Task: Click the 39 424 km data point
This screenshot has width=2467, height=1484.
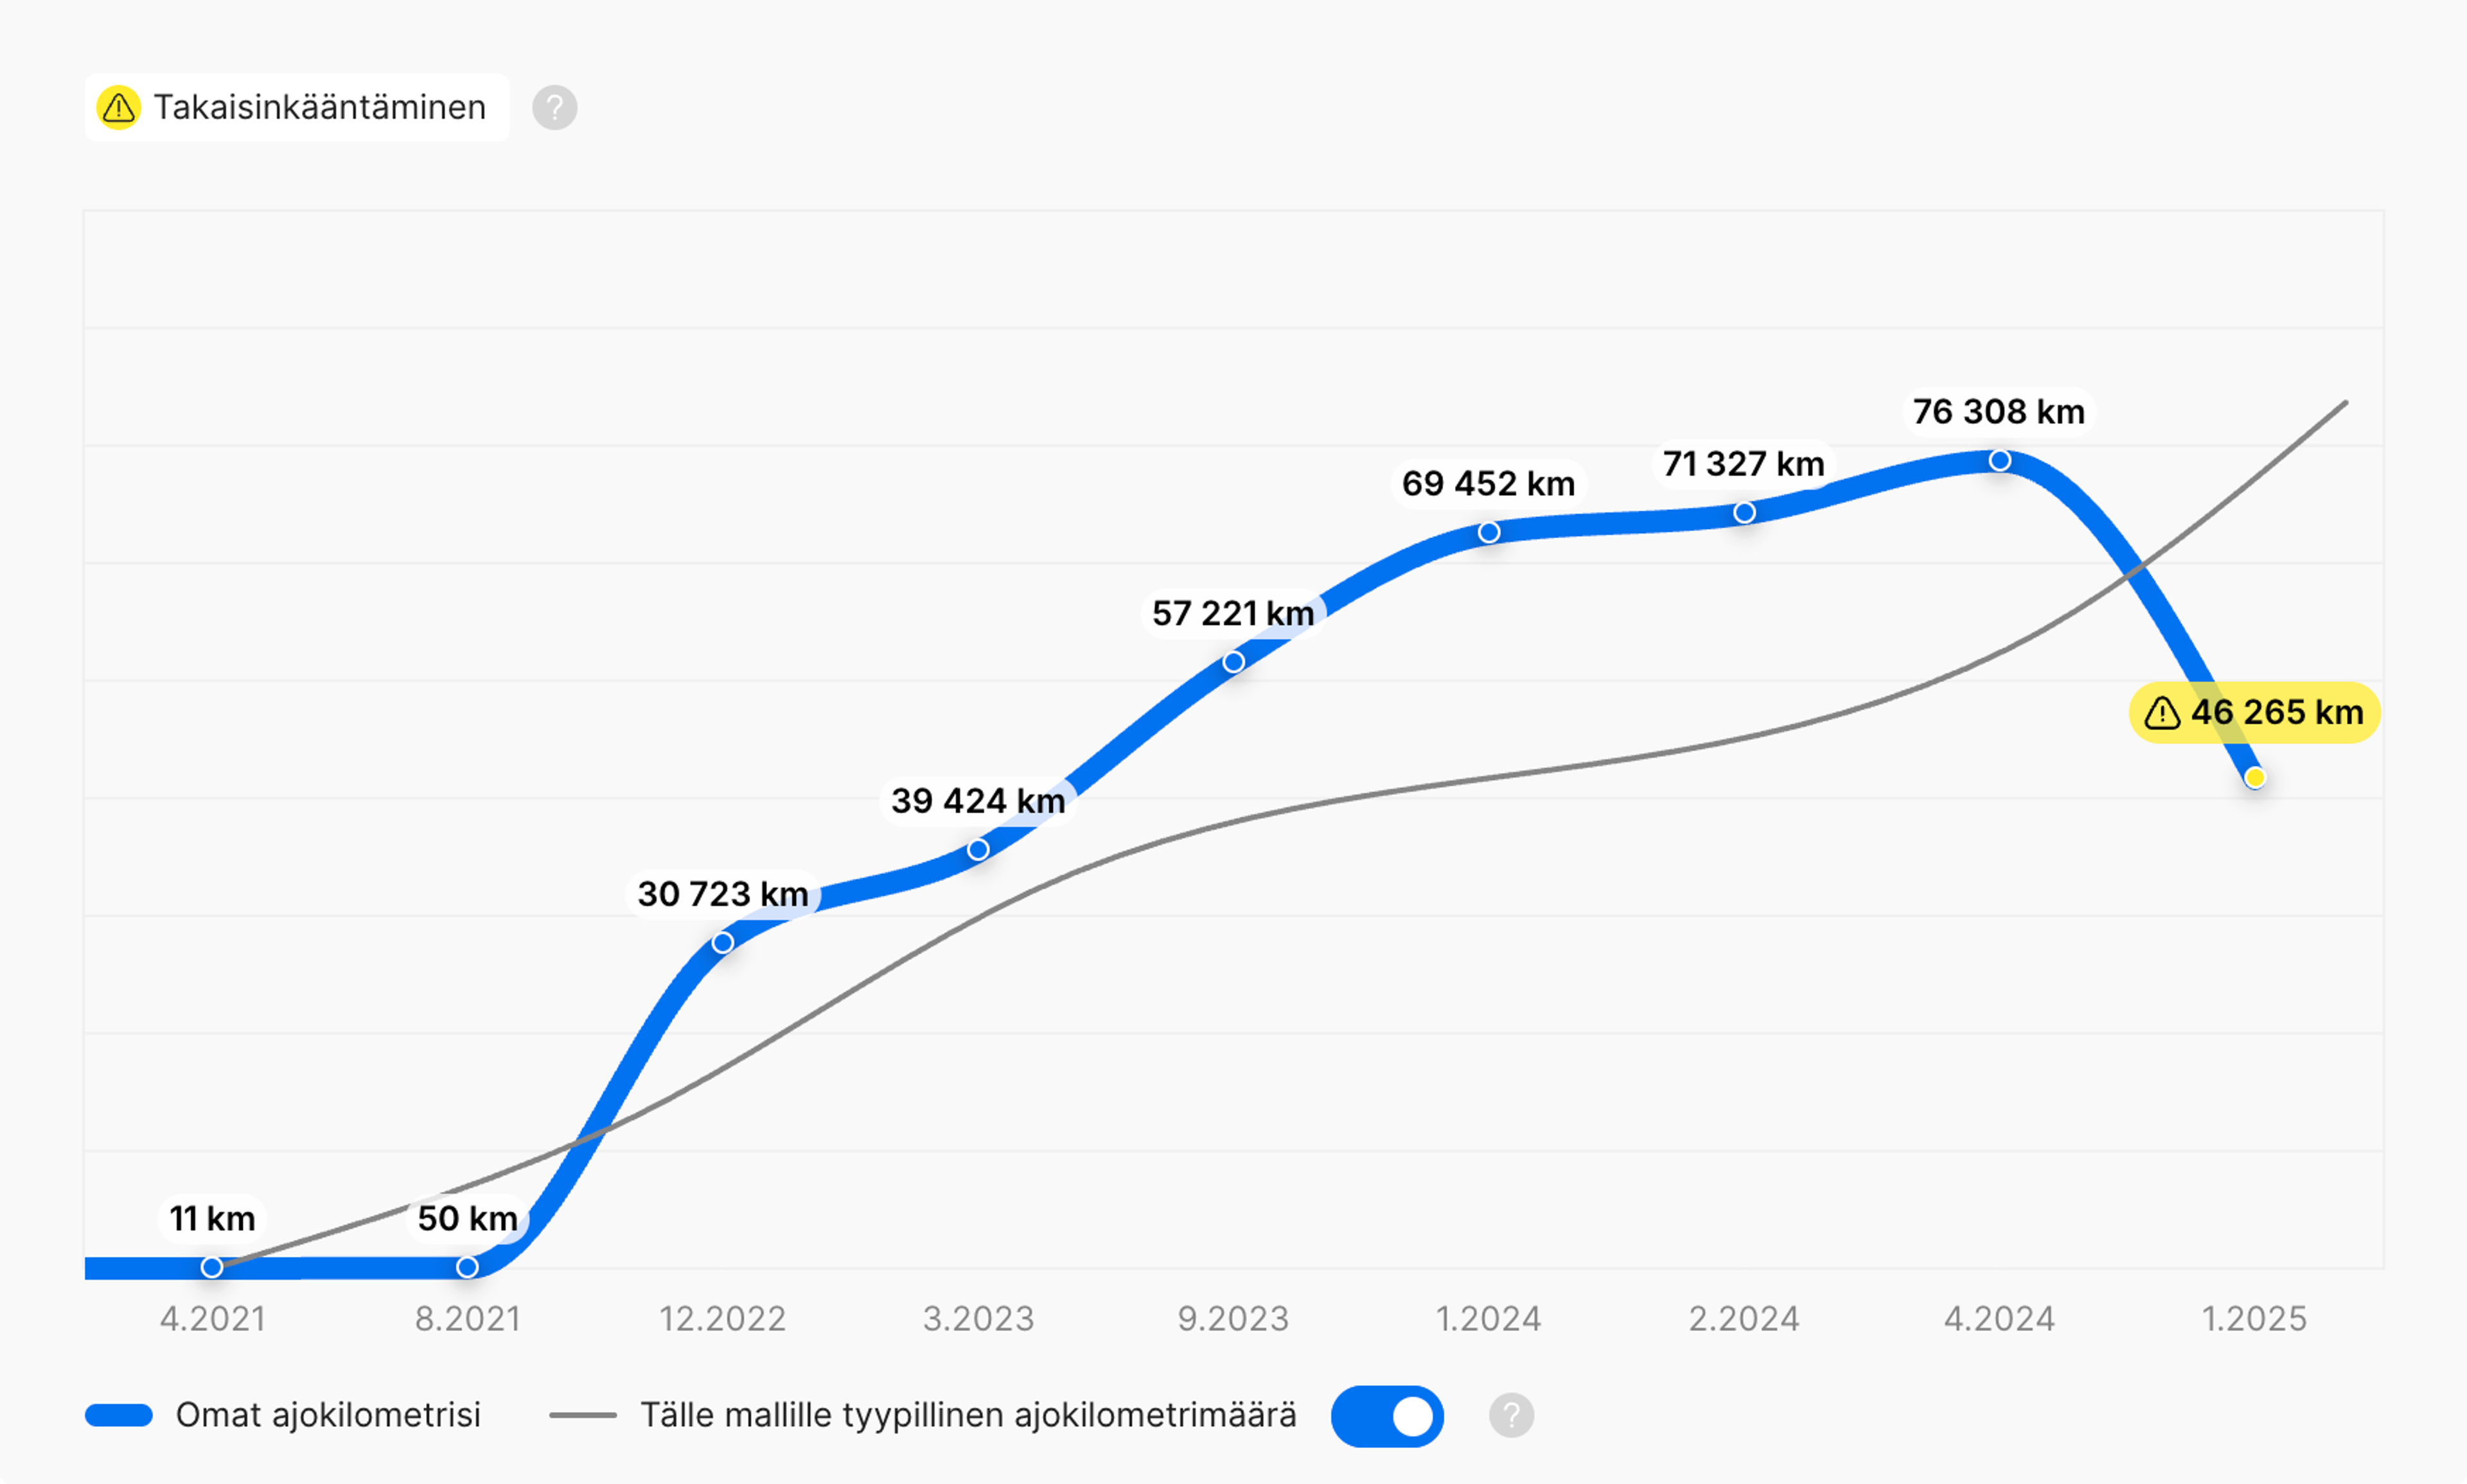Action: tap(978, 850)
